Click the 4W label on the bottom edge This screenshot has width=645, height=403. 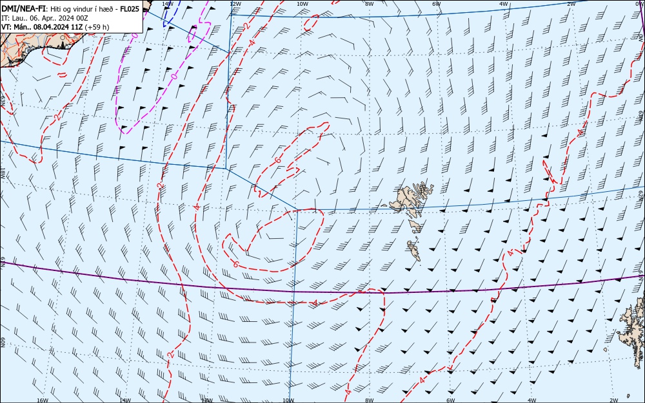pos(531,400)
